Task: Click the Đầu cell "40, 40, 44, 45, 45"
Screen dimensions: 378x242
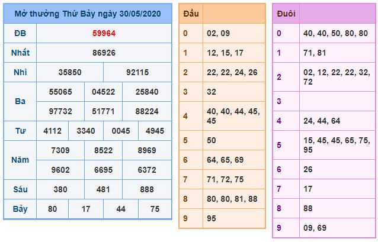Action: click(232, 116)
